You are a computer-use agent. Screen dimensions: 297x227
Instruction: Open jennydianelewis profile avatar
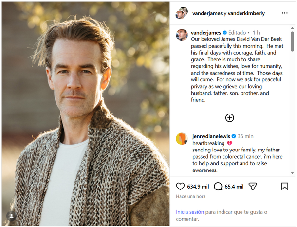pos(182,139)
